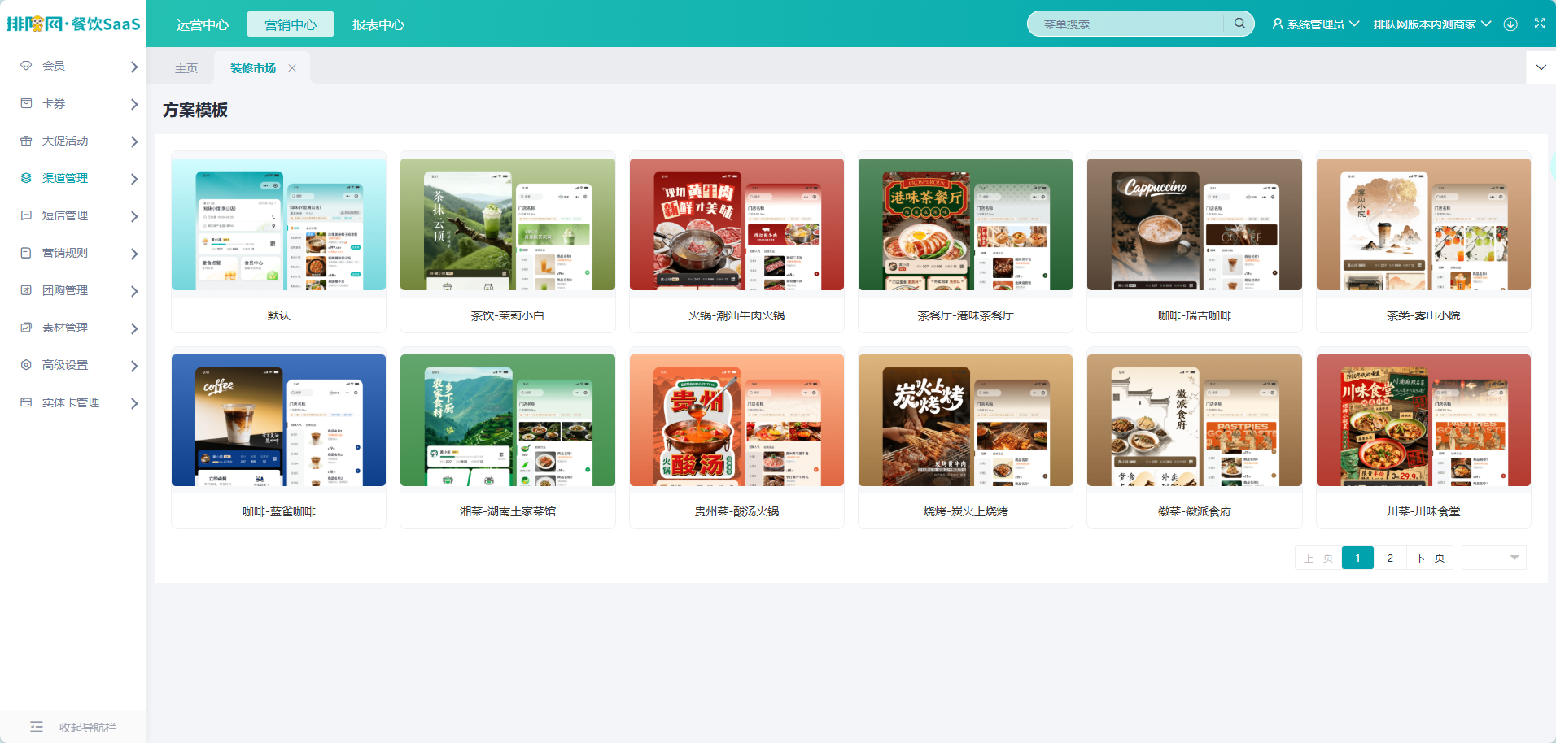Open the 报表中心 top menu

pos(378,24)
